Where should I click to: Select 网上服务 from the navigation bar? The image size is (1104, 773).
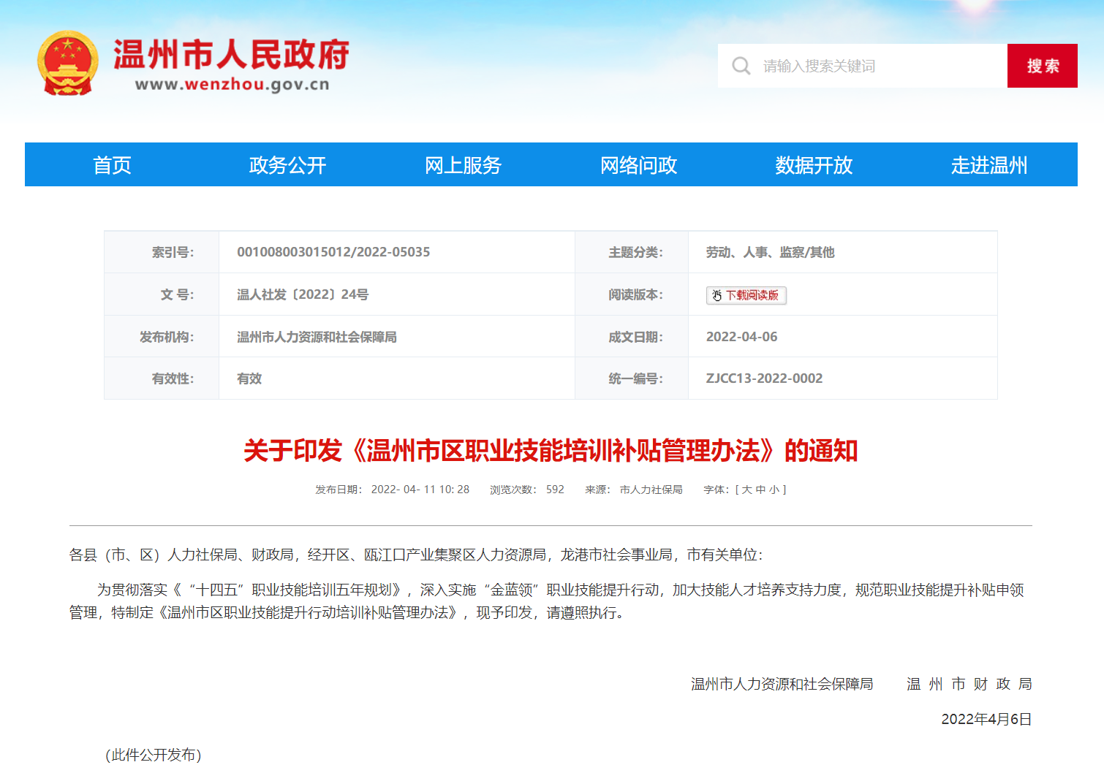[463, 165]
